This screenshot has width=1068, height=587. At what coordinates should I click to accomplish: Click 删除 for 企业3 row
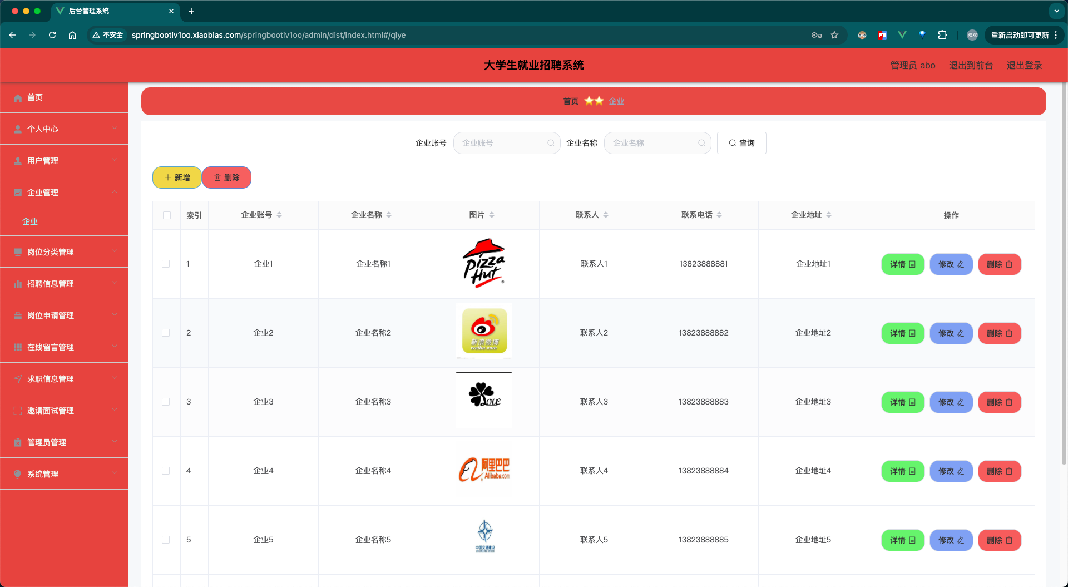tap(1000, 402)
